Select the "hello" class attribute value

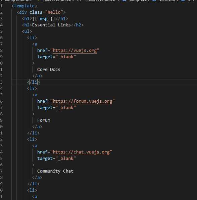pos(54,12)
